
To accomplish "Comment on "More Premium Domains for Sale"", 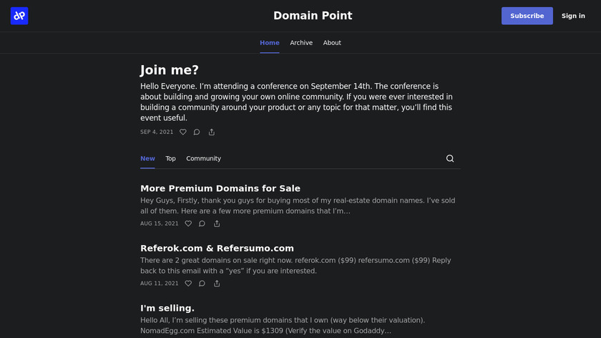I will tap(202, 223).
